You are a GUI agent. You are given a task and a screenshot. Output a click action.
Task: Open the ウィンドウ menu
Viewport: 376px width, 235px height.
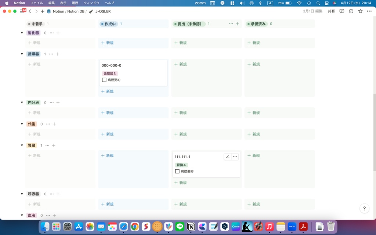[91, 3]
